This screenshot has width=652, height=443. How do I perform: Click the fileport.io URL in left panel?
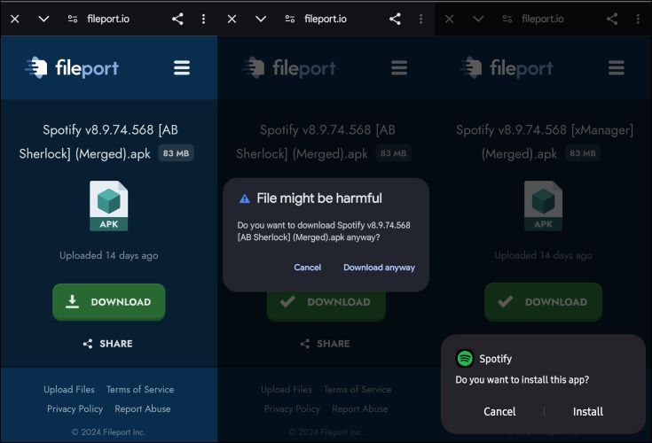coord(108,19)
